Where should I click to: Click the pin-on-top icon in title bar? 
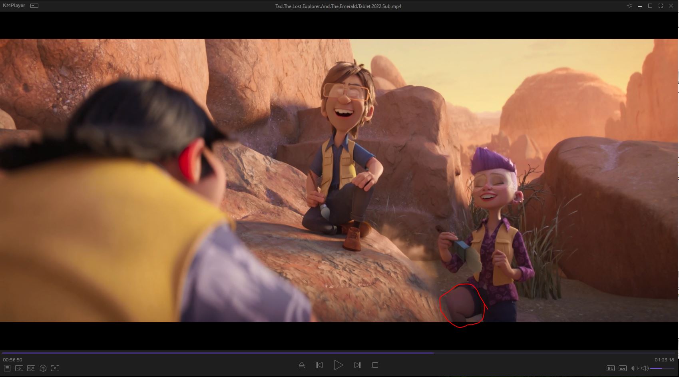(629, 6)
